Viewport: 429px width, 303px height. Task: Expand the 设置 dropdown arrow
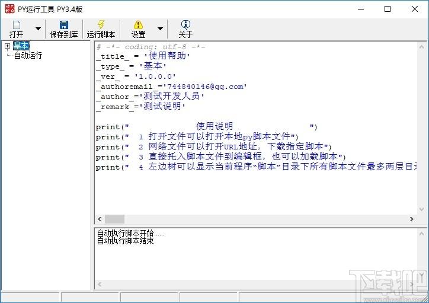161,28
